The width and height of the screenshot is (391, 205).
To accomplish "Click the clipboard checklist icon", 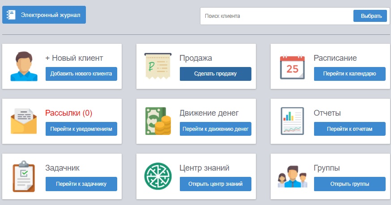I will [24, 176].
